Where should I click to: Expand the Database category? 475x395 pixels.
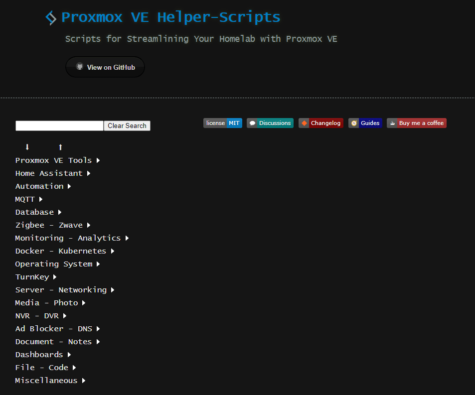38,212
